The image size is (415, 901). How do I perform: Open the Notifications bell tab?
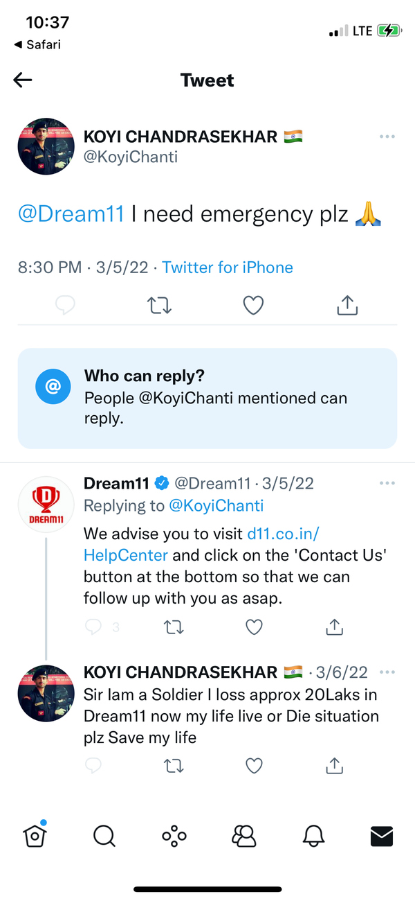pyautogui.click(x=313, y=837)
